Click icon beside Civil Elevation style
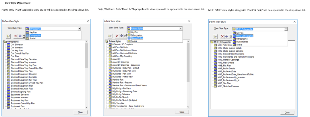The height and width of the screenshot is (117, 310). click(9, 45)
